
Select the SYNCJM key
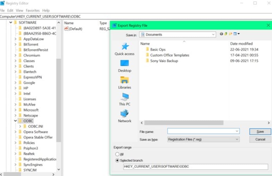click(30, 170)
